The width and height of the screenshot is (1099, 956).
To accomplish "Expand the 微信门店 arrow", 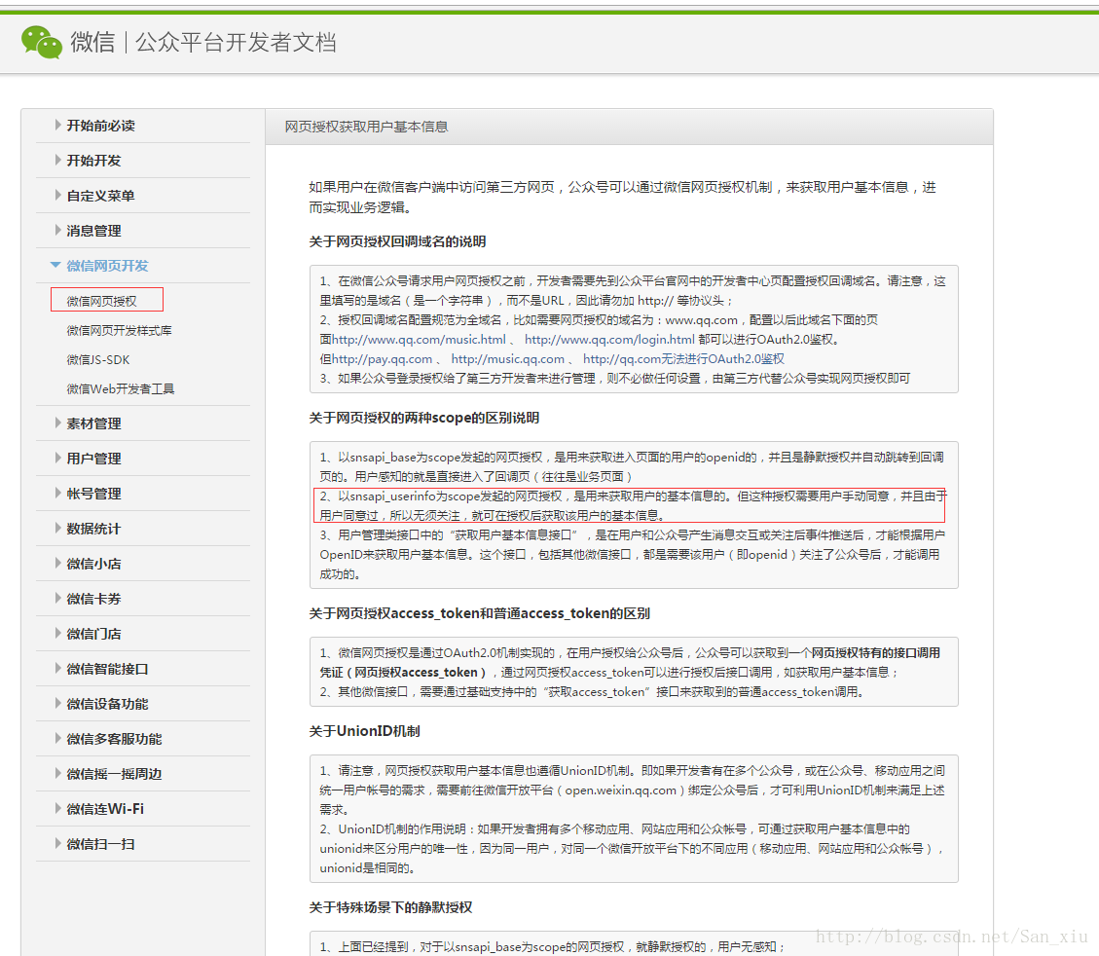I will (x=57, y=633).
